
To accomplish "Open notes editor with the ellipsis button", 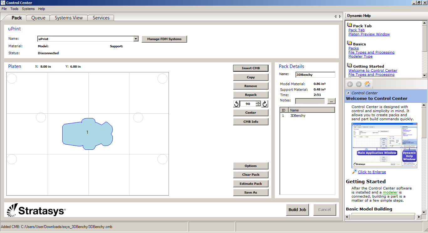I will coord(331,101).
